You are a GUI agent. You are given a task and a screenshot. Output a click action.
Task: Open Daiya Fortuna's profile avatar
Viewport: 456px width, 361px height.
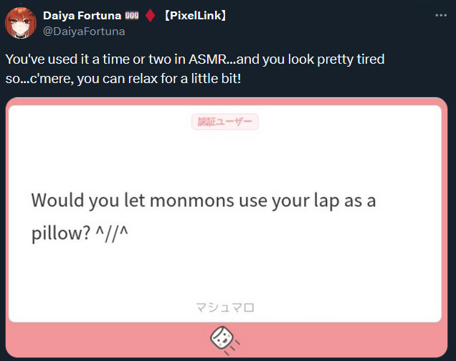click(21, 23)
